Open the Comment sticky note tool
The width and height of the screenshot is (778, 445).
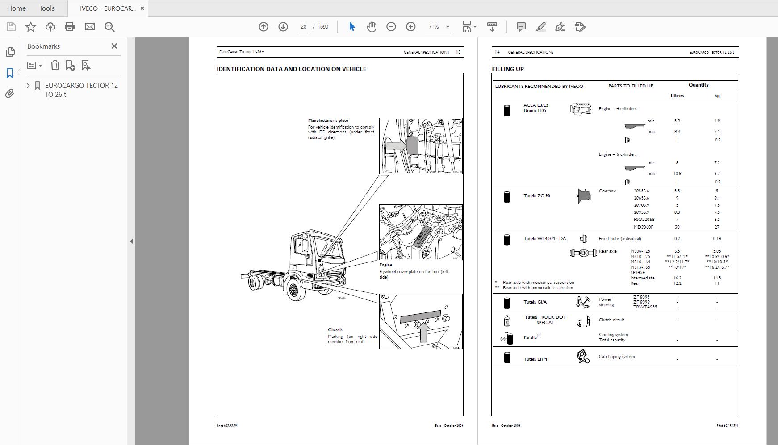[x=521, y=27]
